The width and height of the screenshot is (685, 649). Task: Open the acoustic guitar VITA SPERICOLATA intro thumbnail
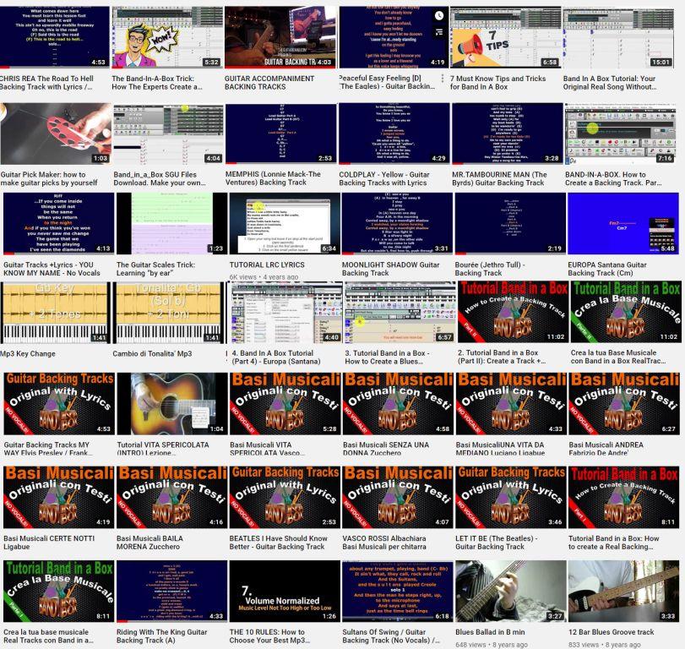172,403
